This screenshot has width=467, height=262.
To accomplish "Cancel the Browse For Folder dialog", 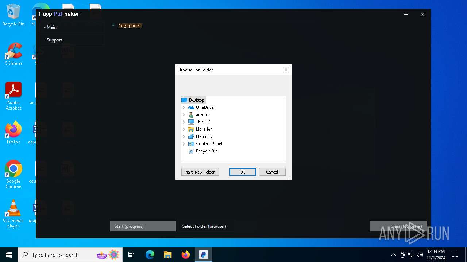I will click(272, 172).
